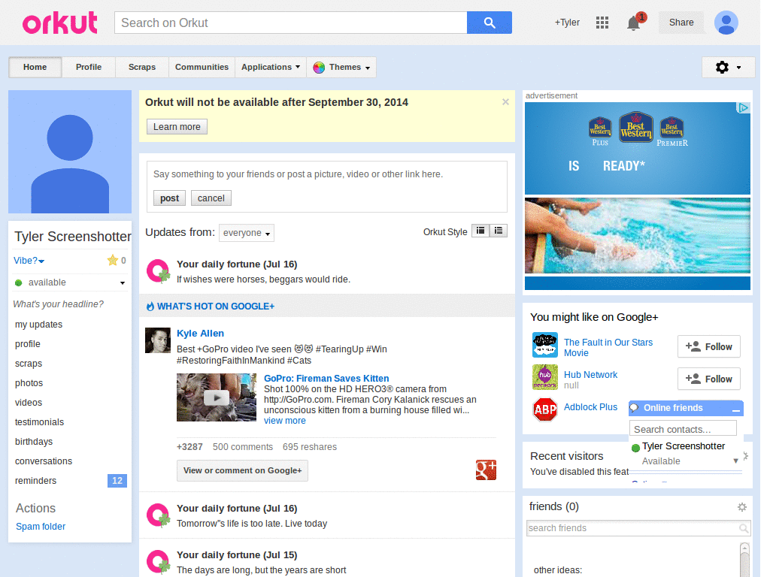Click the Share button
The width and height of the screenshot is (770, 577).
pyautogui.click(x=681, y=23)
